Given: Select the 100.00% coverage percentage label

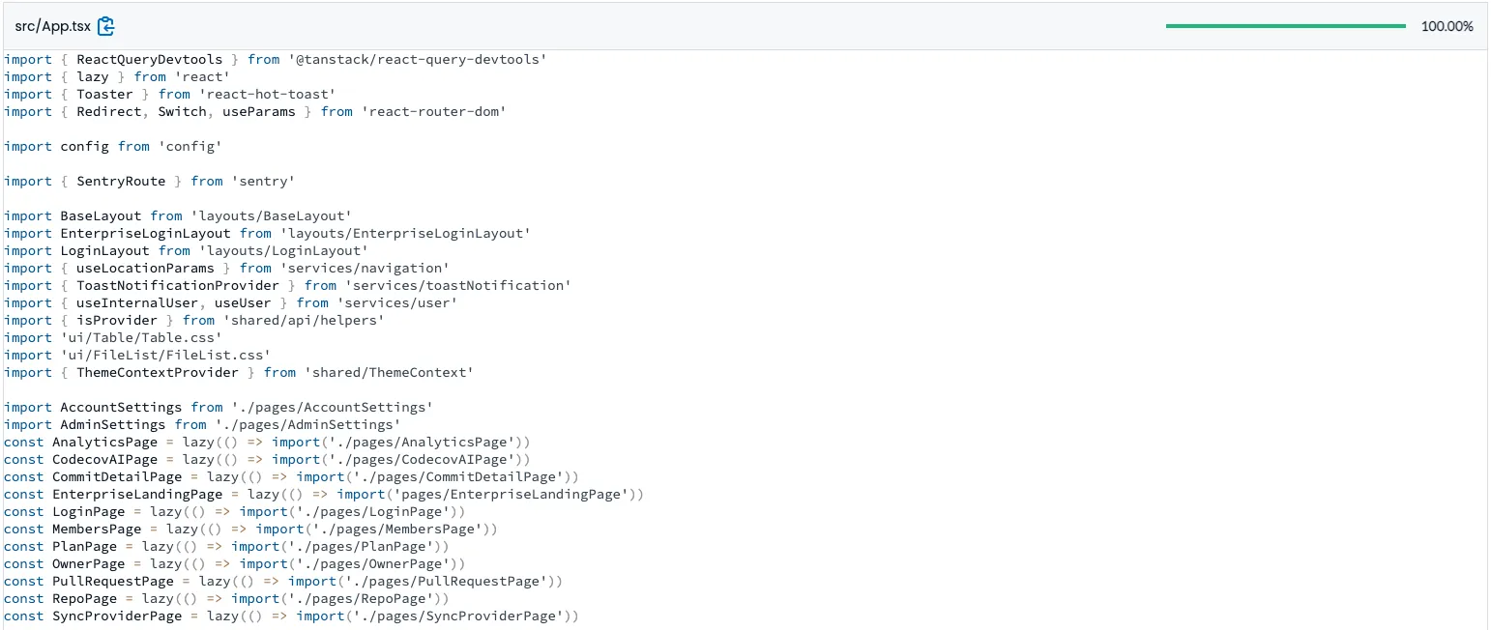Looking at the screenshot, I should coord(1447,26).
